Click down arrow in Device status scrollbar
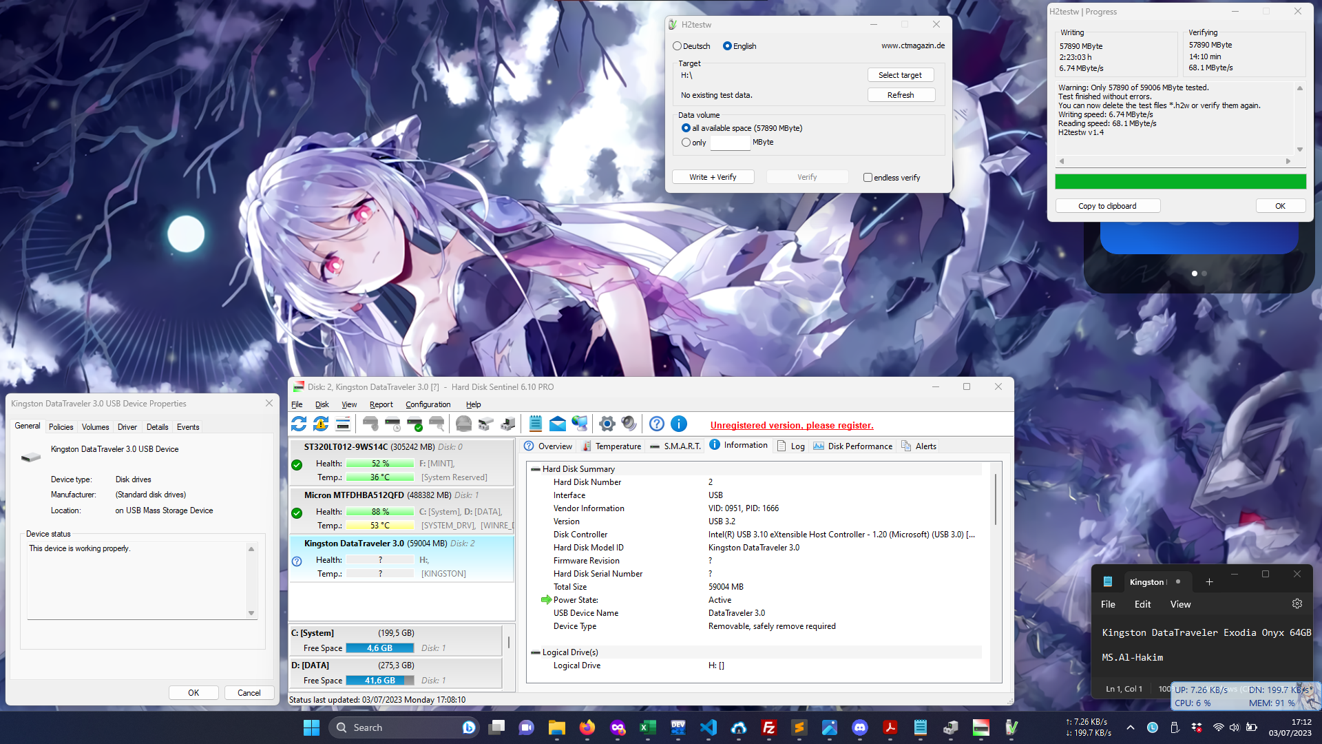 [251, 613]
